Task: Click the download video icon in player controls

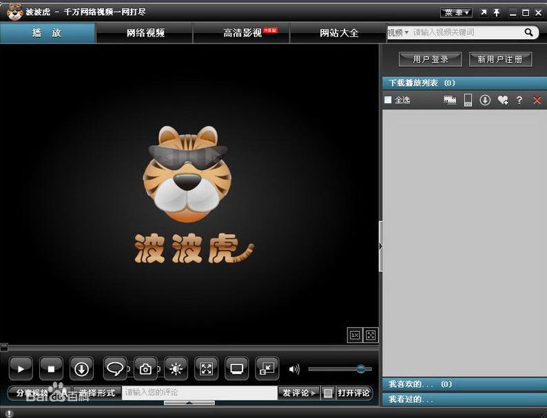Action: point(81,368)
